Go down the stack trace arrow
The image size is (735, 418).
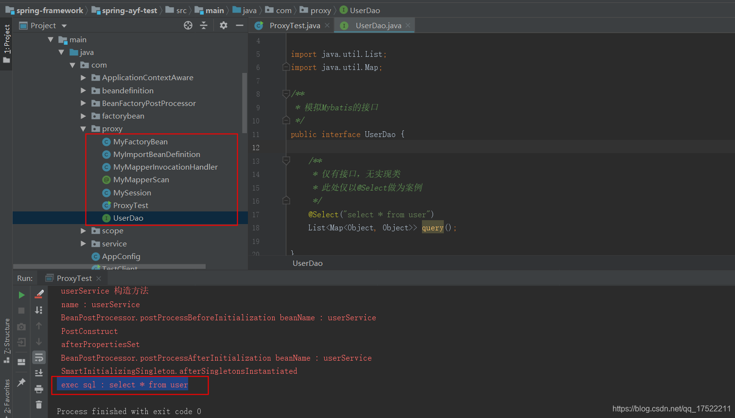pyautogui.click(x=39, y=342)
